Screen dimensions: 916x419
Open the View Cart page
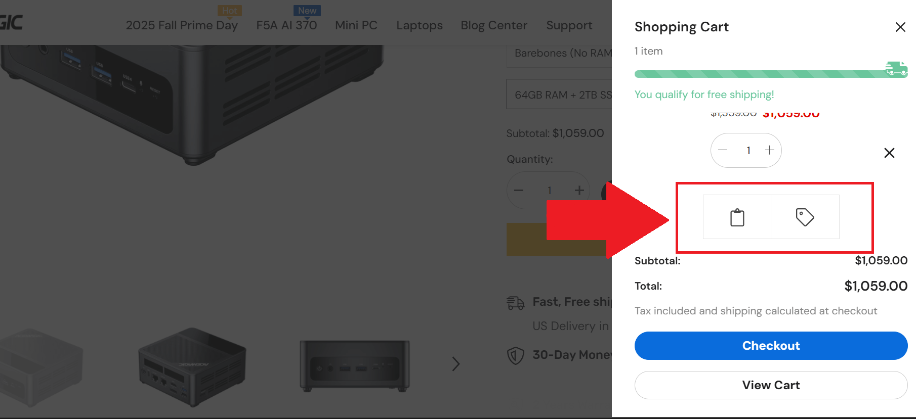770,385
